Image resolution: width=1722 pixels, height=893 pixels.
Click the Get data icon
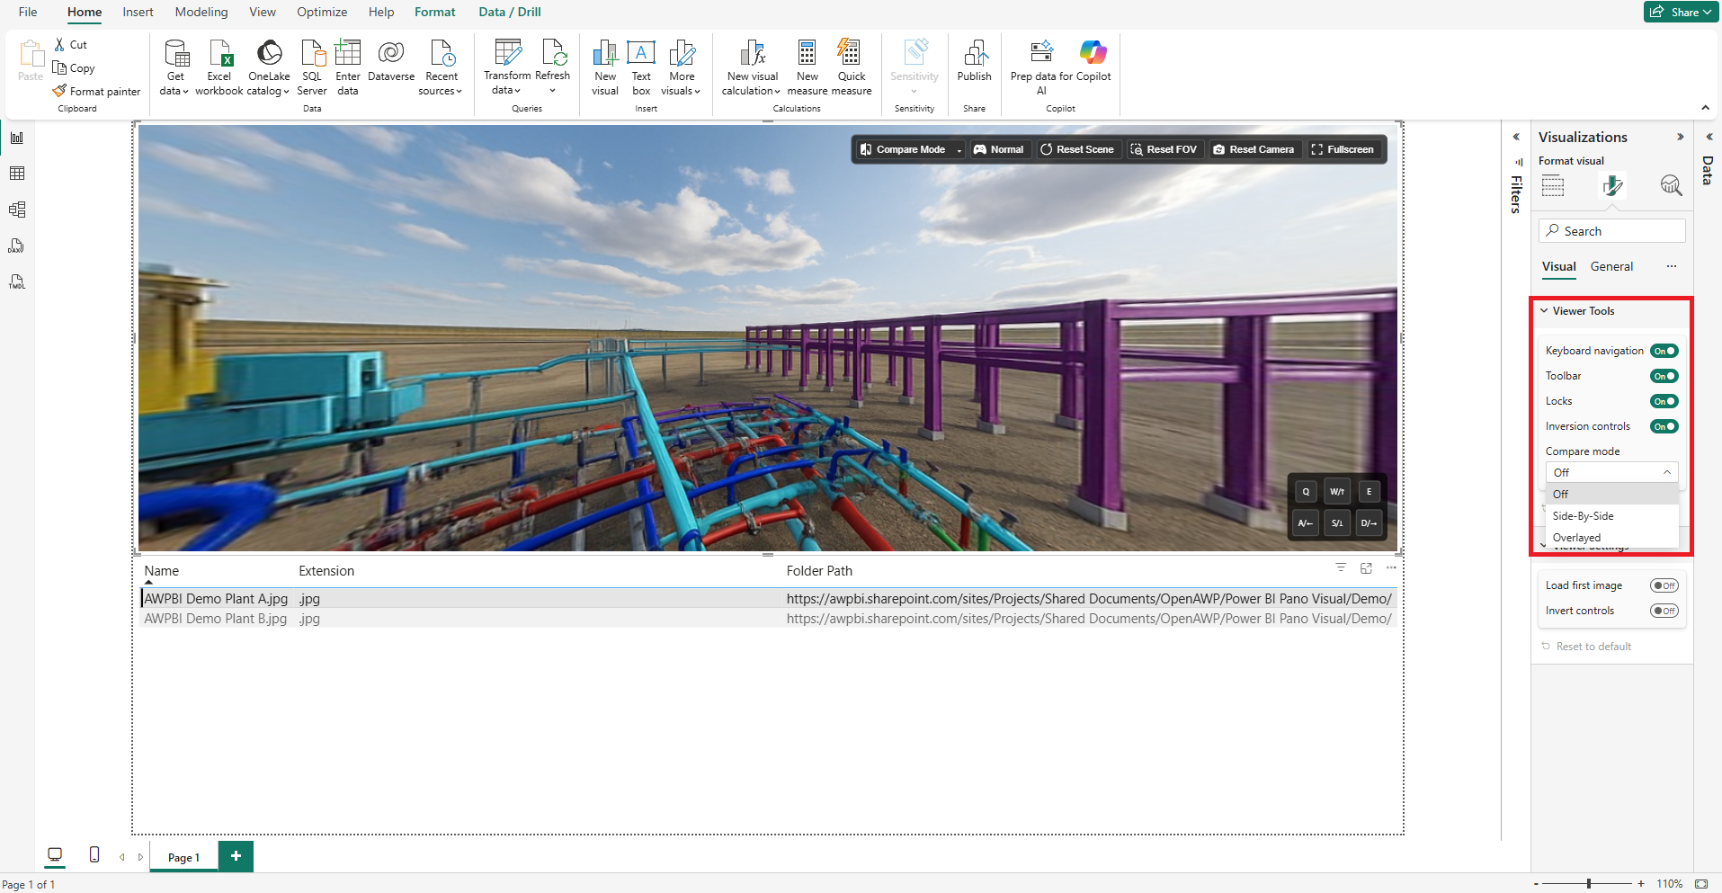click(176, 54)
